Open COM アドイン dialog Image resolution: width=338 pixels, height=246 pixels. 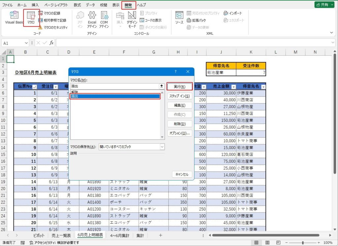tap(104, 19)
